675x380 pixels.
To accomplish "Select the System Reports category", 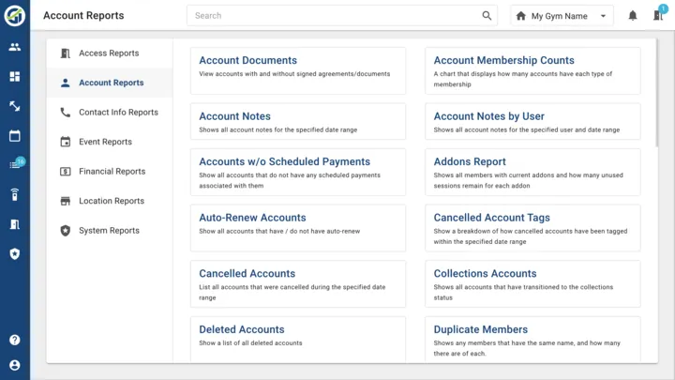I will 110,231.
